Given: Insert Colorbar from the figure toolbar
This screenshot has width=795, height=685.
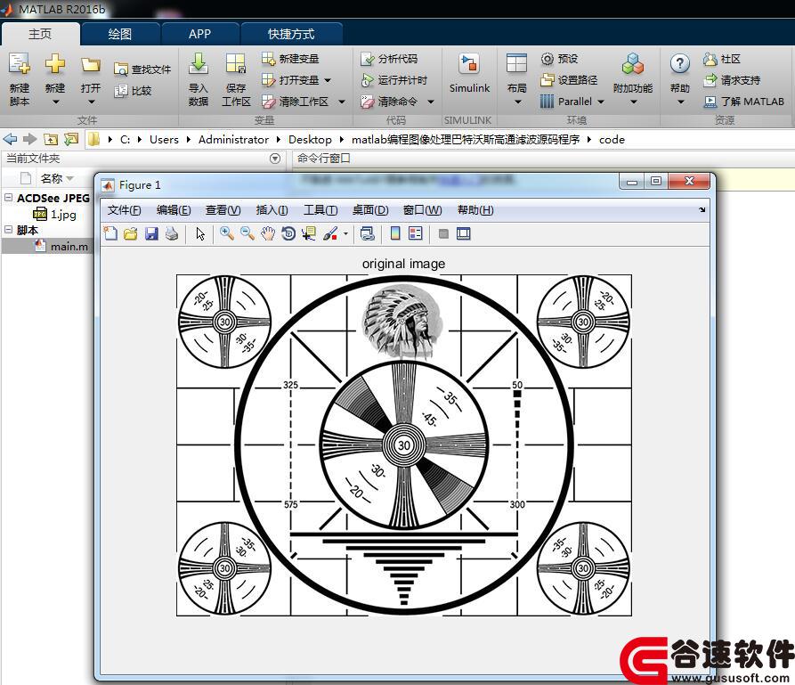Looking at the screenshot, I should (x=395, y=233).
